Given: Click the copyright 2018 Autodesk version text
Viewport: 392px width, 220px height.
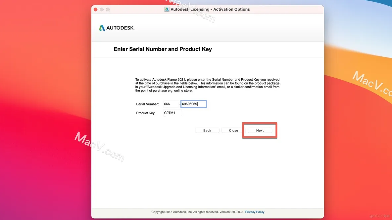Looking at the screenshot, I should tap(197, 212).
